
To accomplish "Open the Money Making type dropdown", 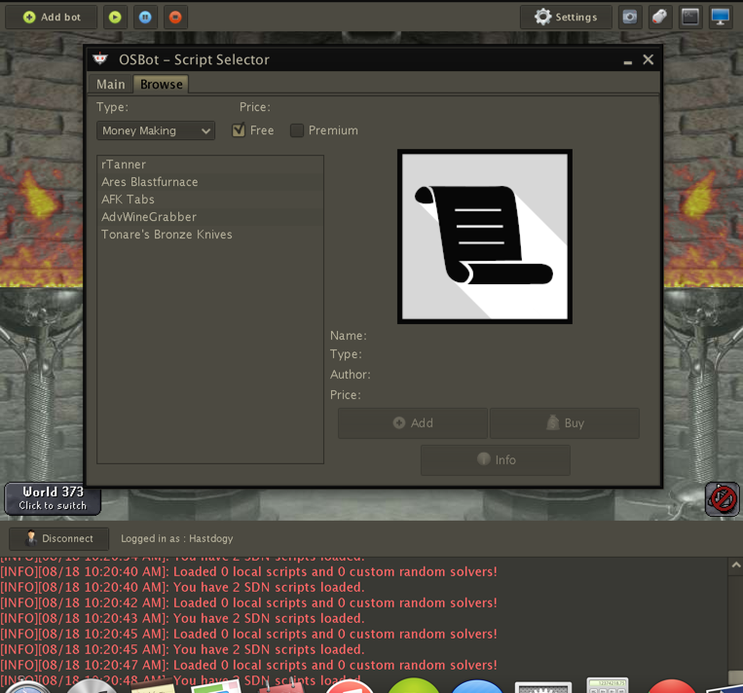I will 156,130.
